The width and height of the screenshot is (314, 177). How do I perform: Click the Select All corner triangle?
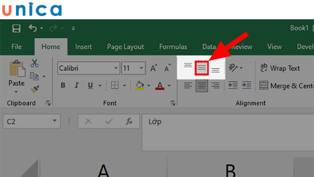[x=30, y=169]
